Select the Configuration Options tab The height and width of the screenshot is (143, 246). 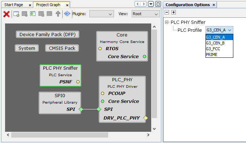point(188,5)
